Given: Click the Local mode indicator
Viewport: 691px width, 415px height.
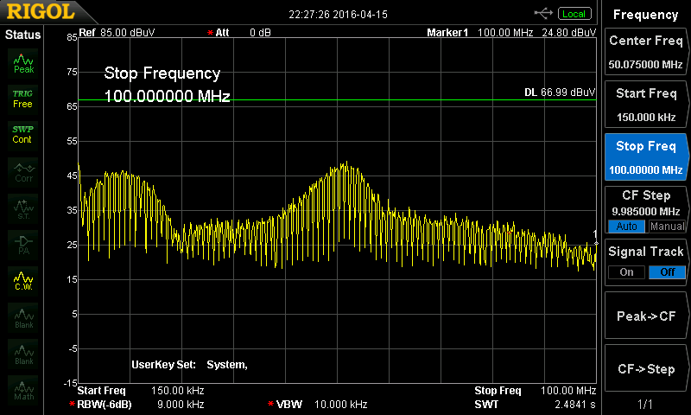Looking at the screenshot, I should click(x=574, y=13).
